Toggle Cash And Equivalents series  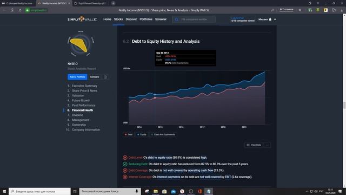coord(163,134)
